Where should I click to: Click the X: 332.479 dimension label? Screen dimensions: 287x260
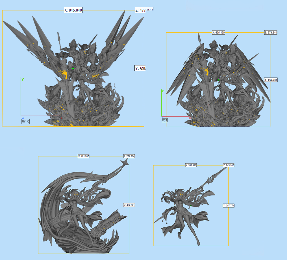click(191, 165)
